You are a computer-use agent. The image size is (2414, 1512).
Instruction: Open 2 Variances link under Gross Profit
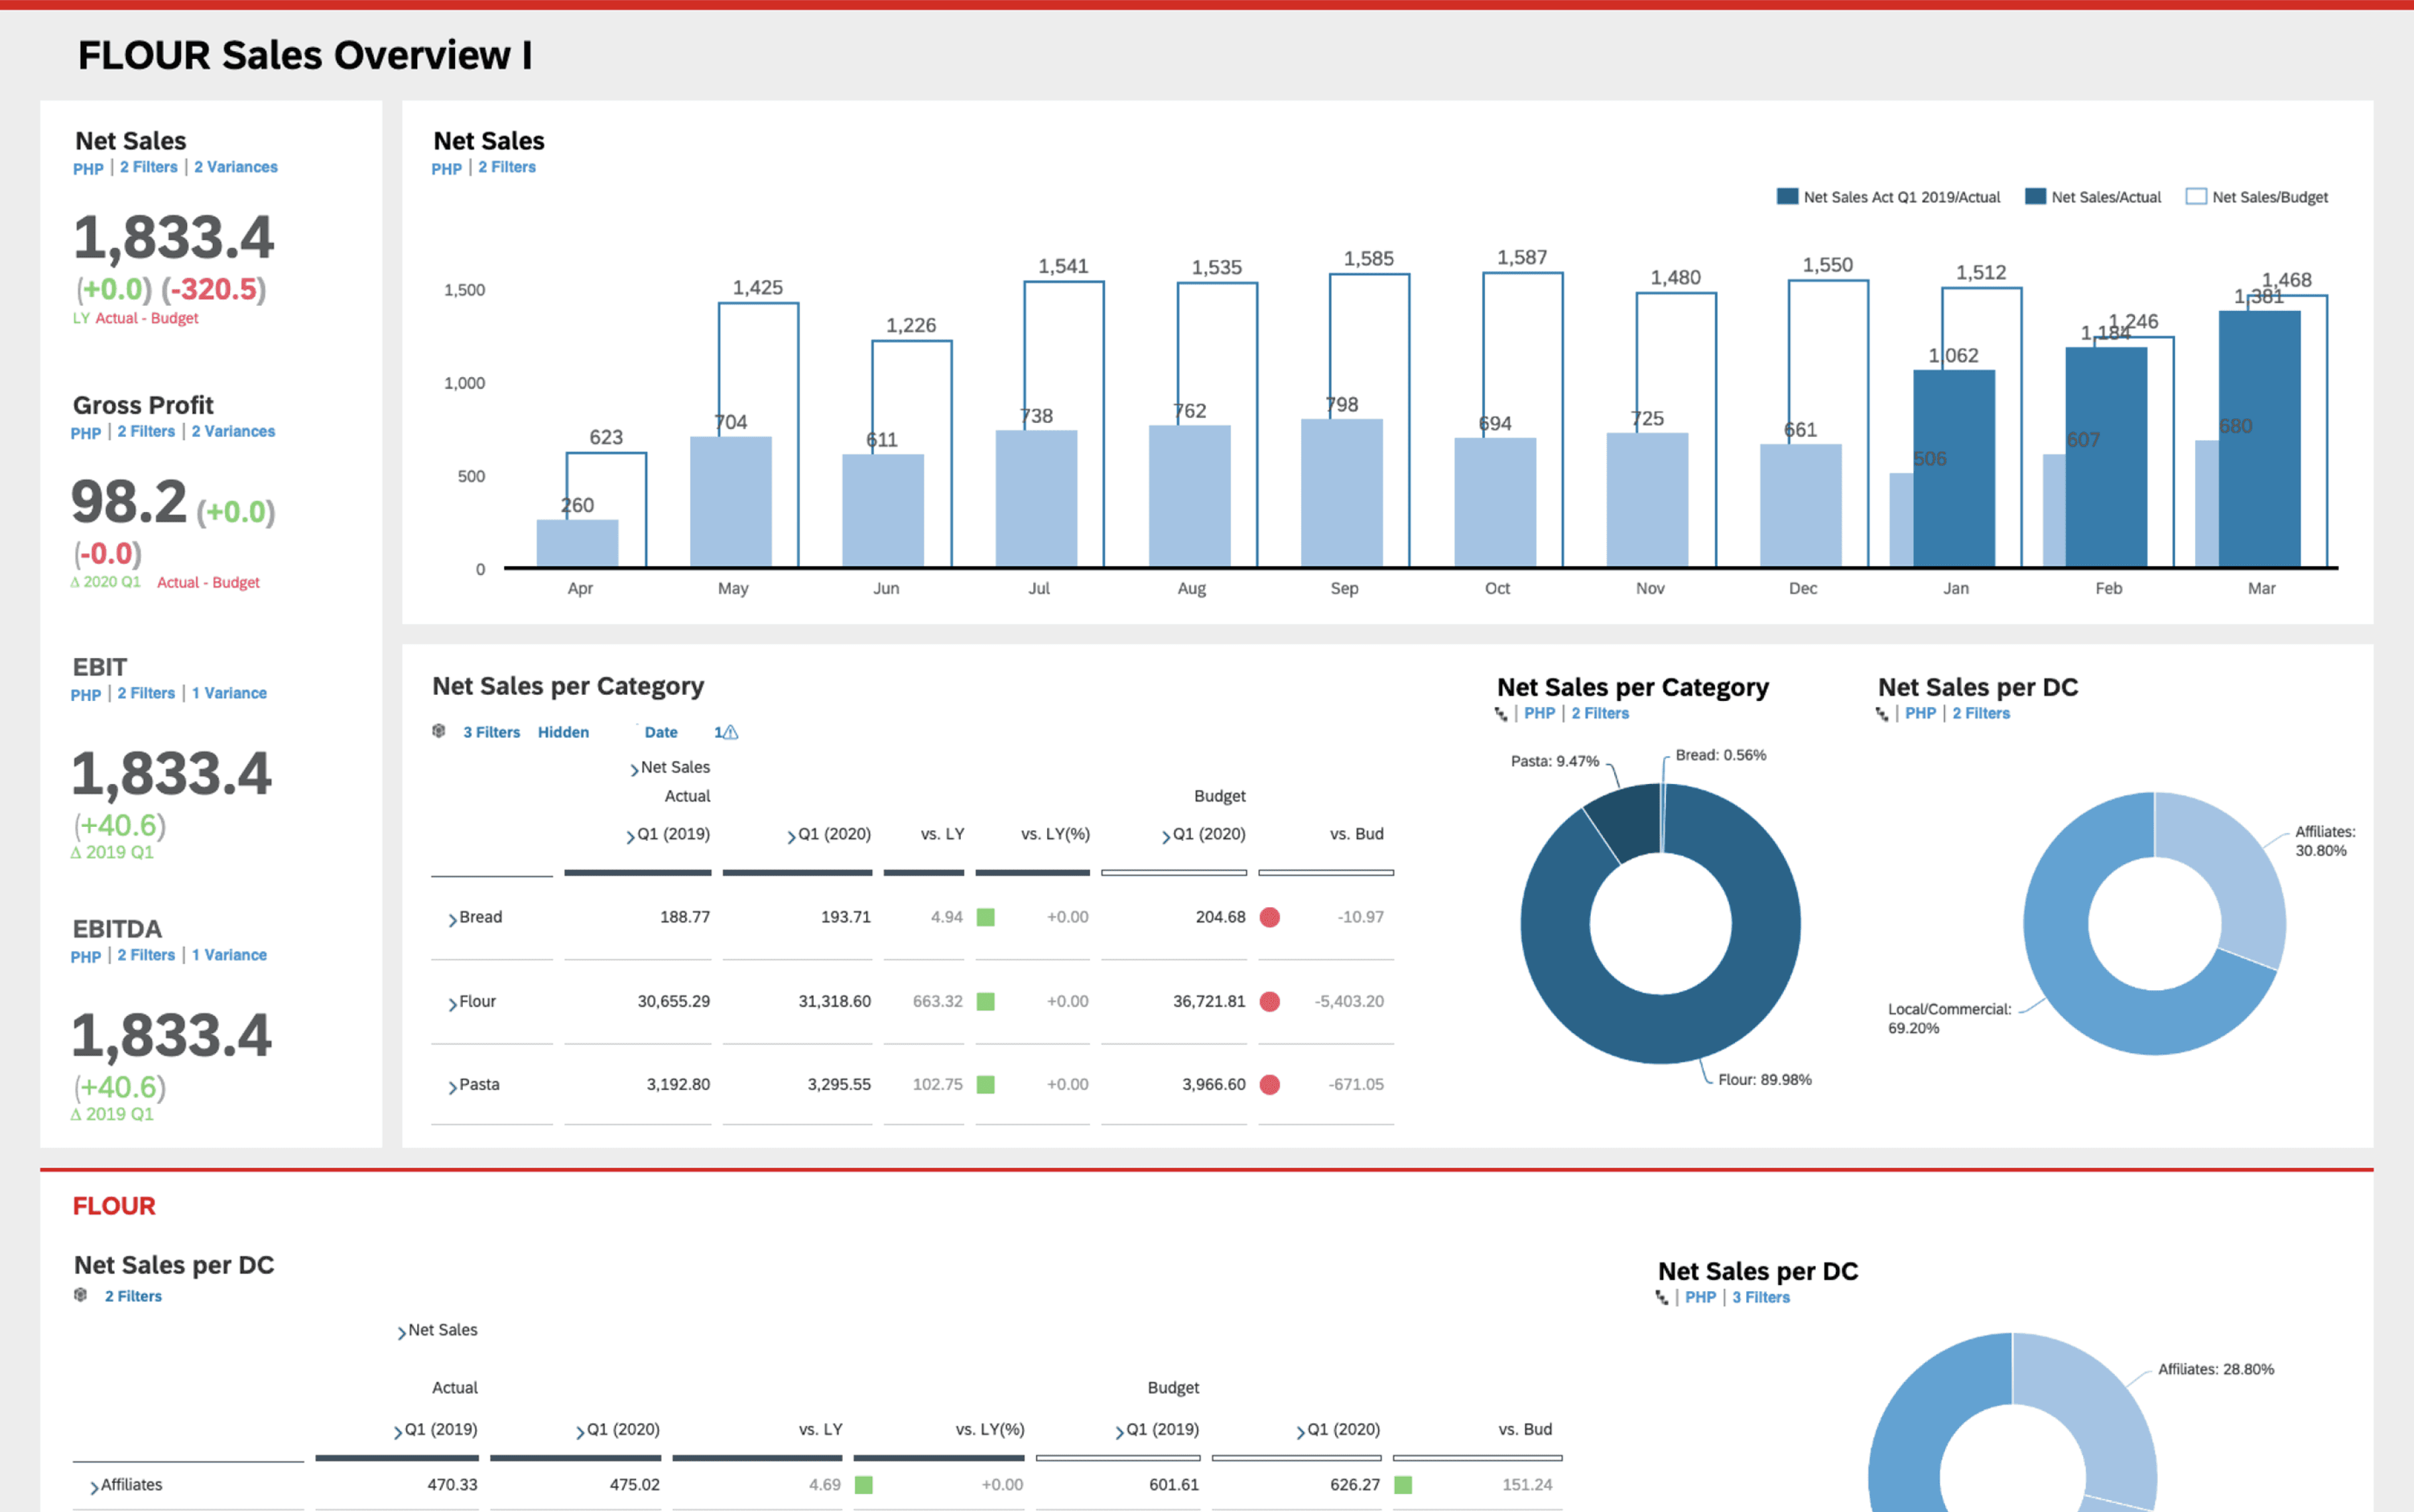(233, 431)
